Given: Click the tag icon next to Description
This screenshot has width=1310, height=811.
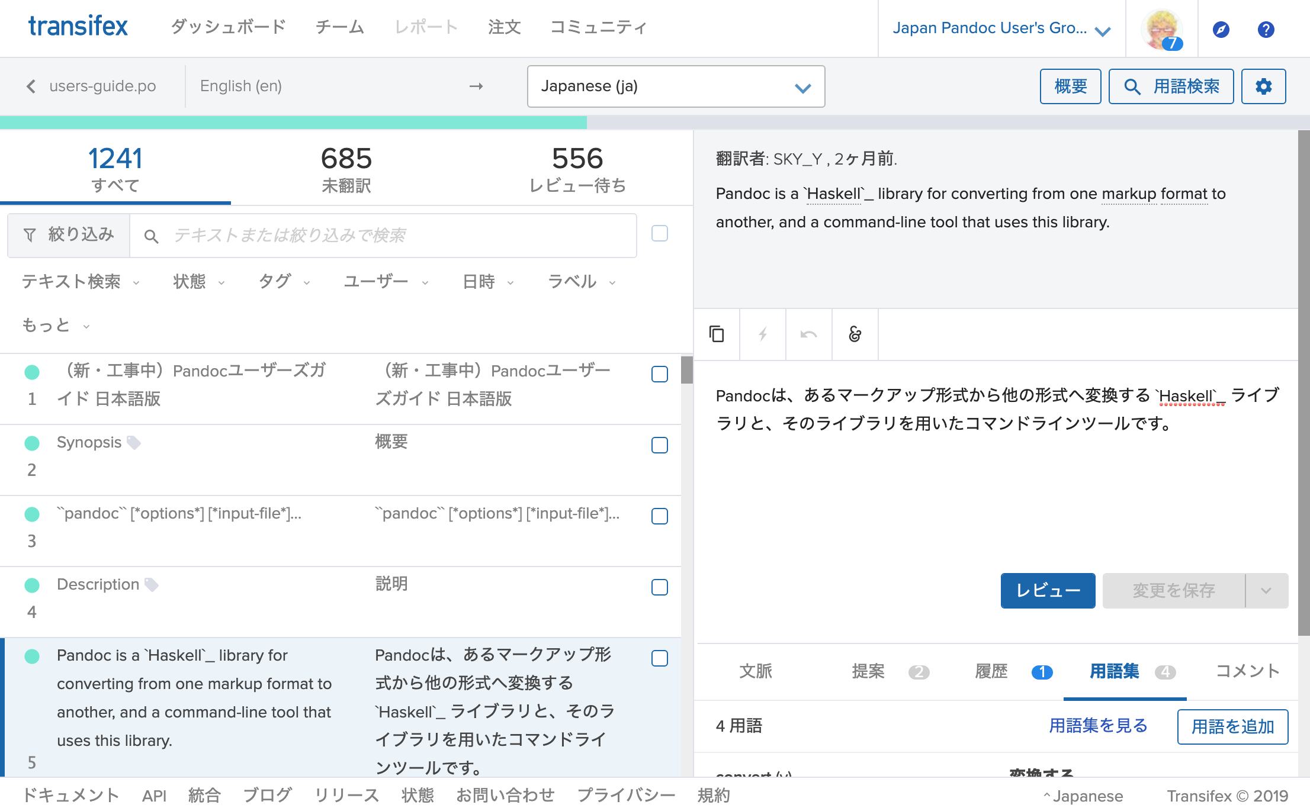Looking at the screenshot, I should click(152, 584).
